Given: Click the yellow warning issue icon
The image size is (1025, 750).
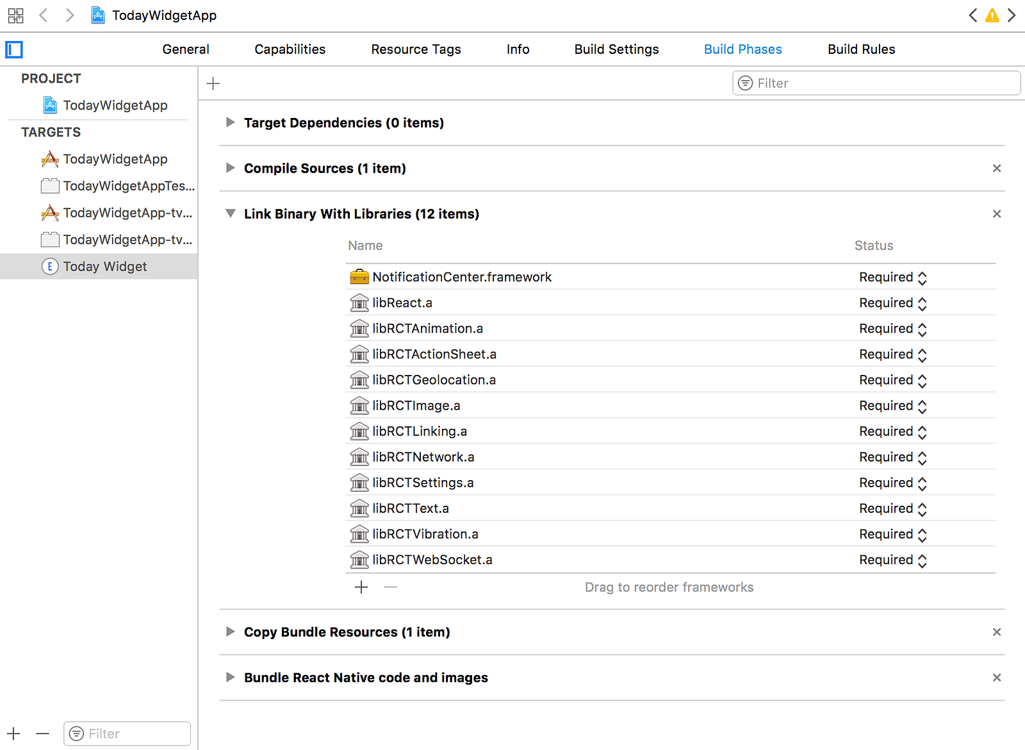Looking at the screenshot, I should pos(992,15).
